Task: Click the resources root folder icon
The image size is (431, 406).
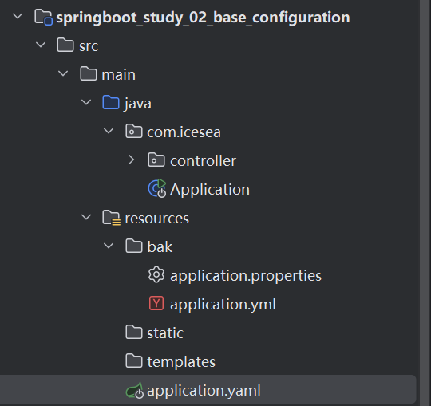Action: pyautogui.click(x=111, y=218)
